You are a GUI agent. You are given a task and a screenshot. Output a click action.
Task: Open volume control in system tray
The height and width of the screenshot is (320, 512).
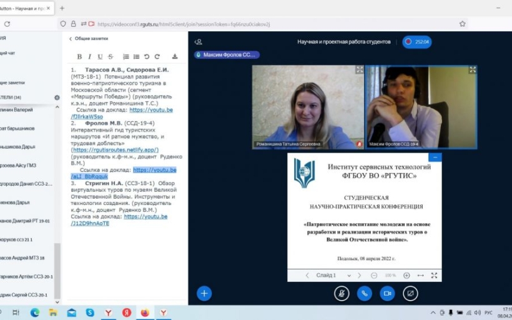tap(478, 312)
